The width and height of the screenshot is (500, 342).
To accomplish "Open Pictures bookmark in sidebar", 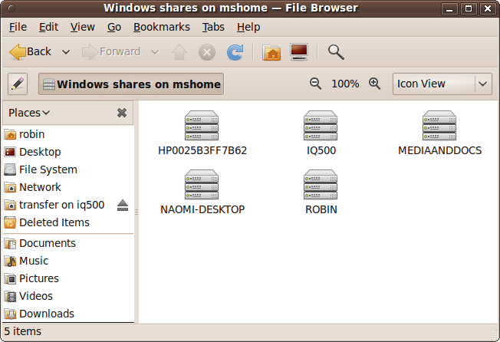I will [x=68, y=278].
